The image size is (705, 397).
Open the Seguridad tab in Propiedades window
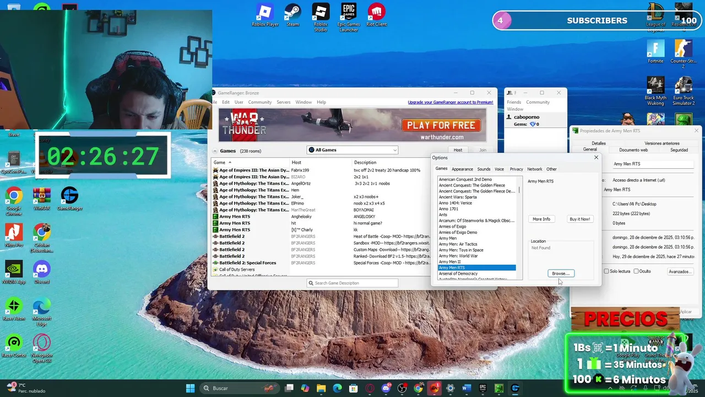[679, 150]
